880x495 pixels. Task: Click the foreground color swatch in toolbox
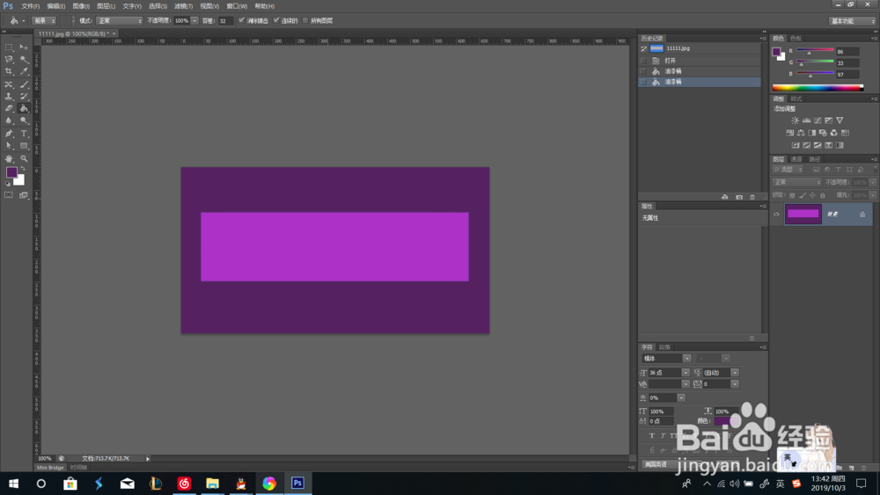11,172
